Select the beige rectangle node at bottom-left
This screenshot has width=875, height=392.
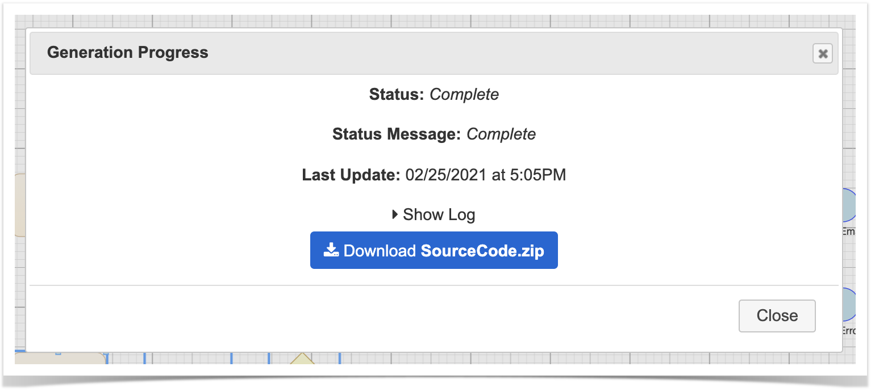coord(60,358)
